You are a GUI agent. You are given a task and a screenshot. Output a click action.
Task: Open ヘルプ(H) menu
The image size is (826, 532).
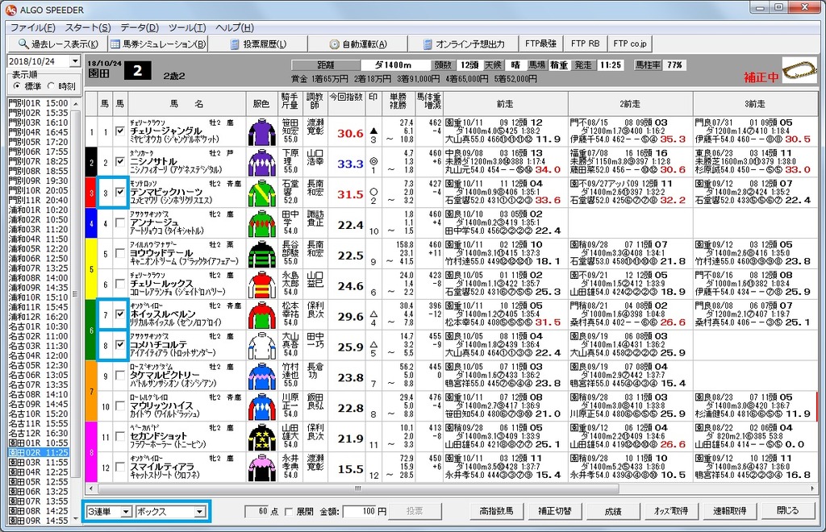[235, 28]
